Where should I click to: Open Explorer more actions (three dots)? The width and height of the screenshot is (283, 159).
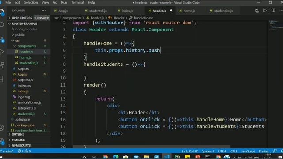[44, 11]
